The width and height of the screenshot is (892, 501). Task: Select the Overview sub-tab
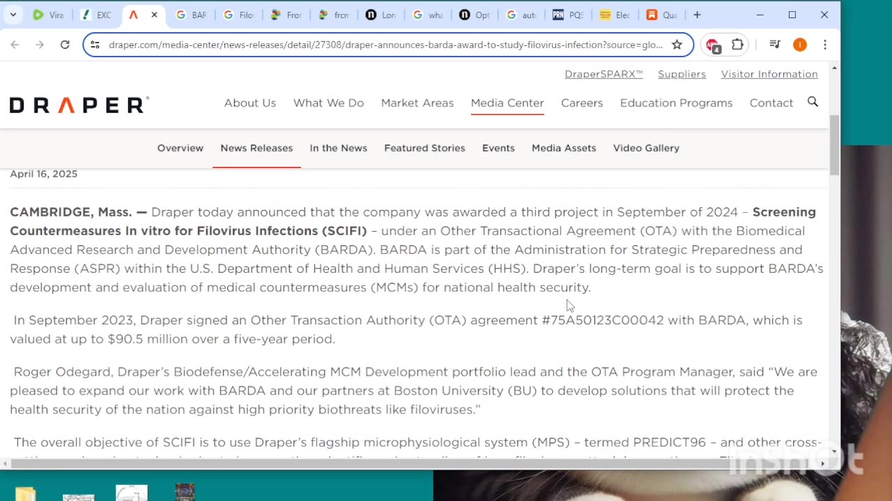(x=180, y=148)
